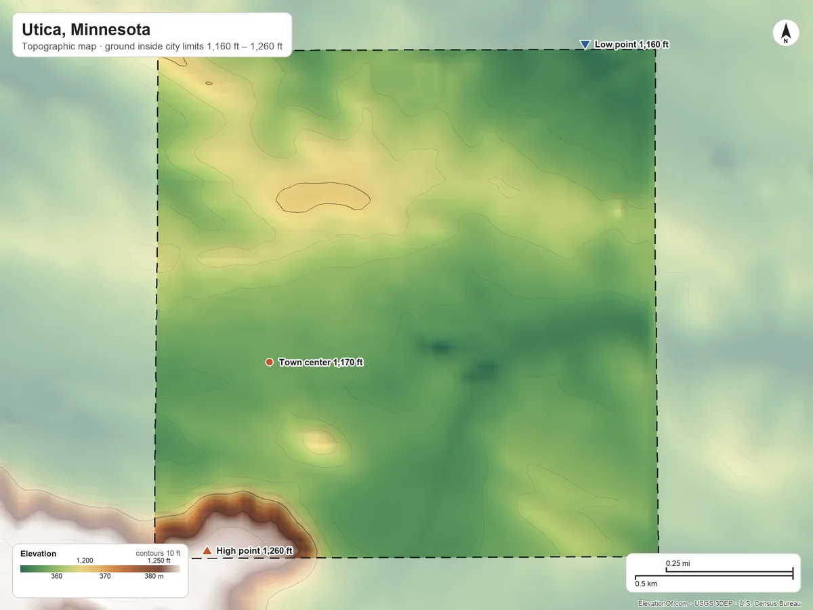Click the 'Utica, Minnesota' map title
This screenshot has height=610, width=813.
86,30
